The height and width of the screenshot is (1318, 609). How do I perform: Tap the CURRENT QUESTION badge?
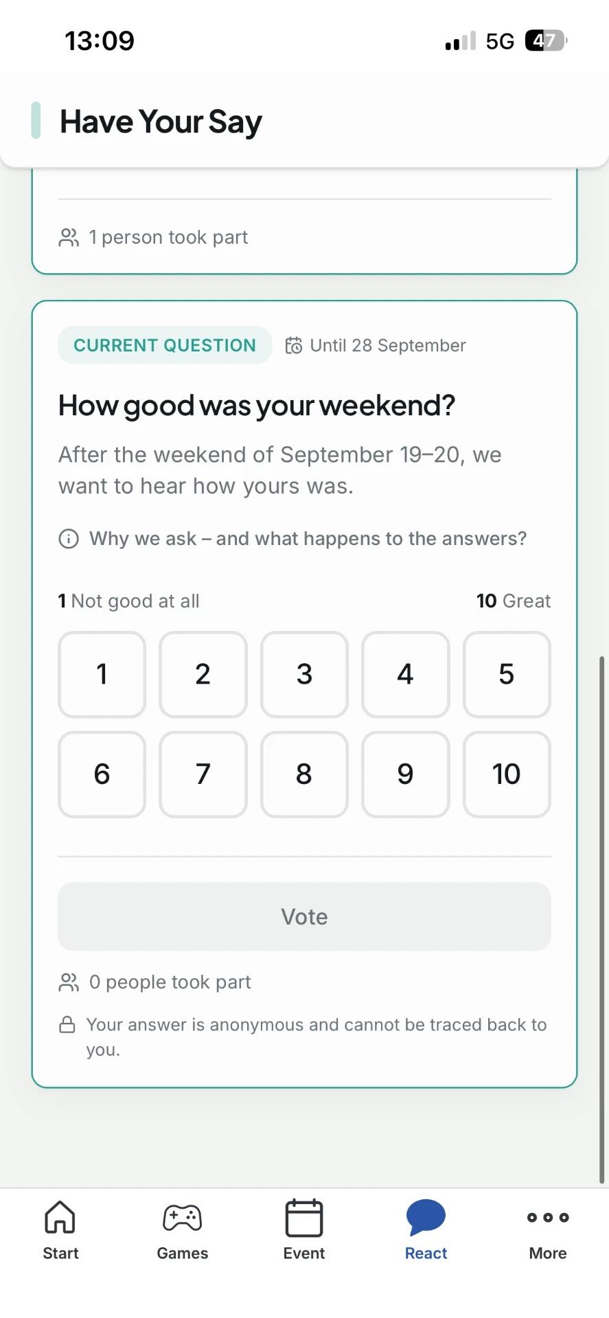(165, 345)
